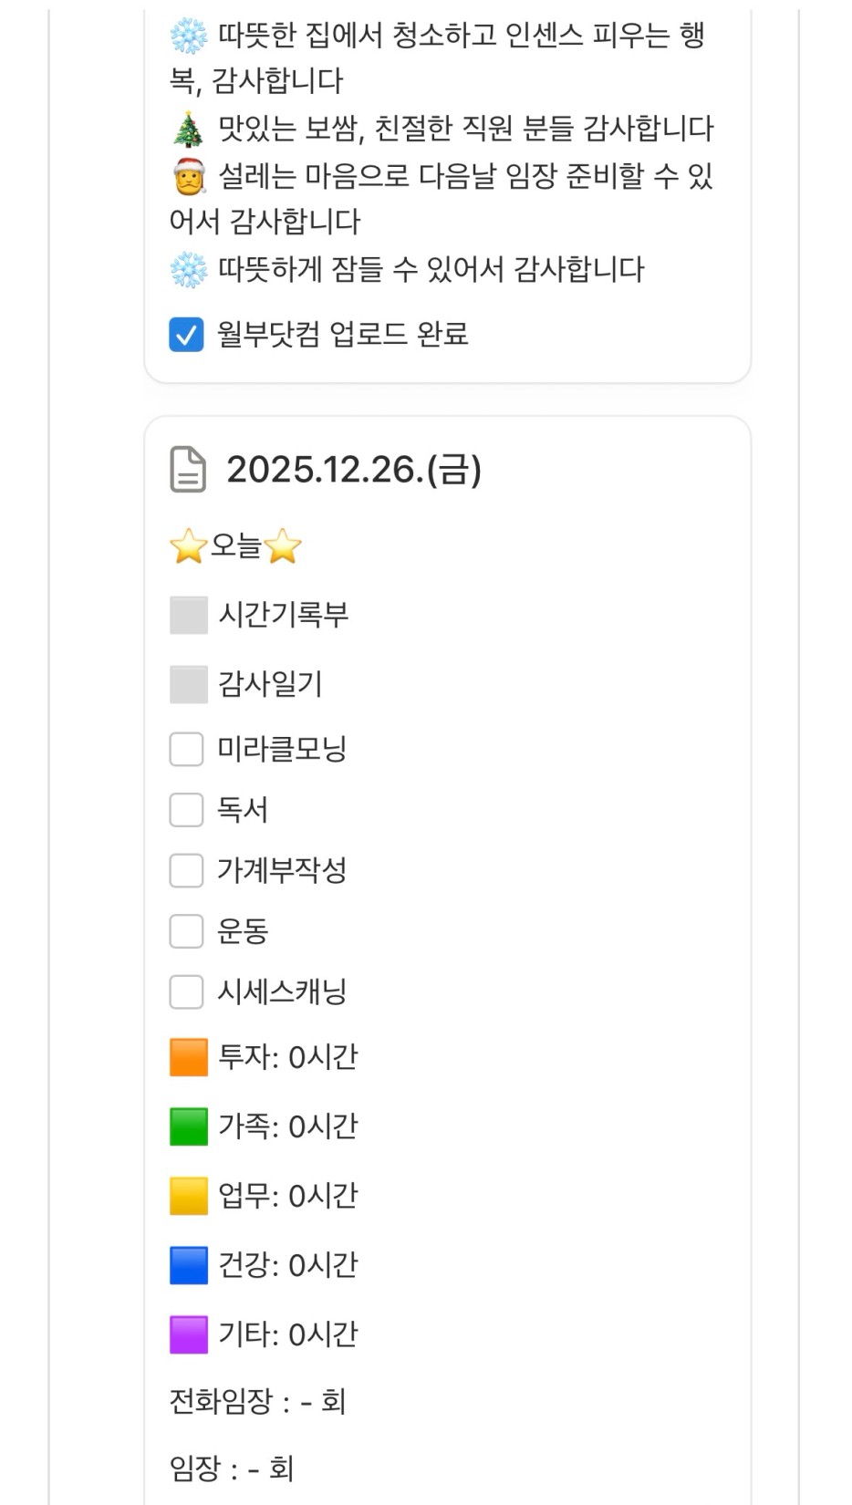Click the document page icon beside 2025.12.26.(금)
The image size is (852, 1505).
188,470
